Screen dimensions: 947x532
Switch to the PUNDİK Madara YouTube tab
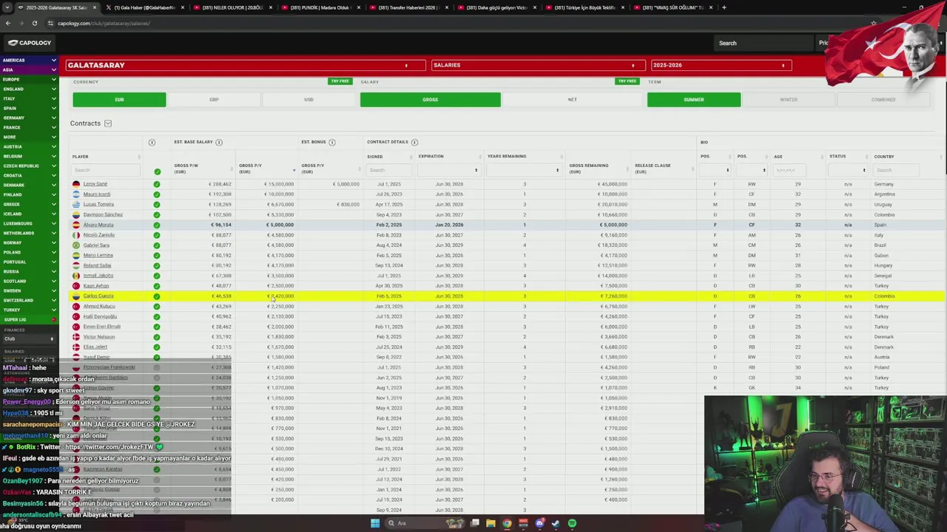[x=320, y=7]
